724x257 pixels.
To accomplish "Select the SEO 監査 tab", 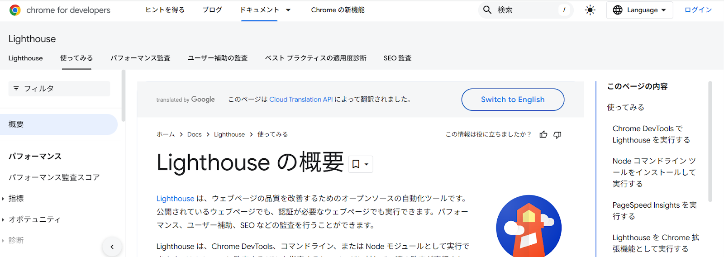I will (x=398, y=58).
